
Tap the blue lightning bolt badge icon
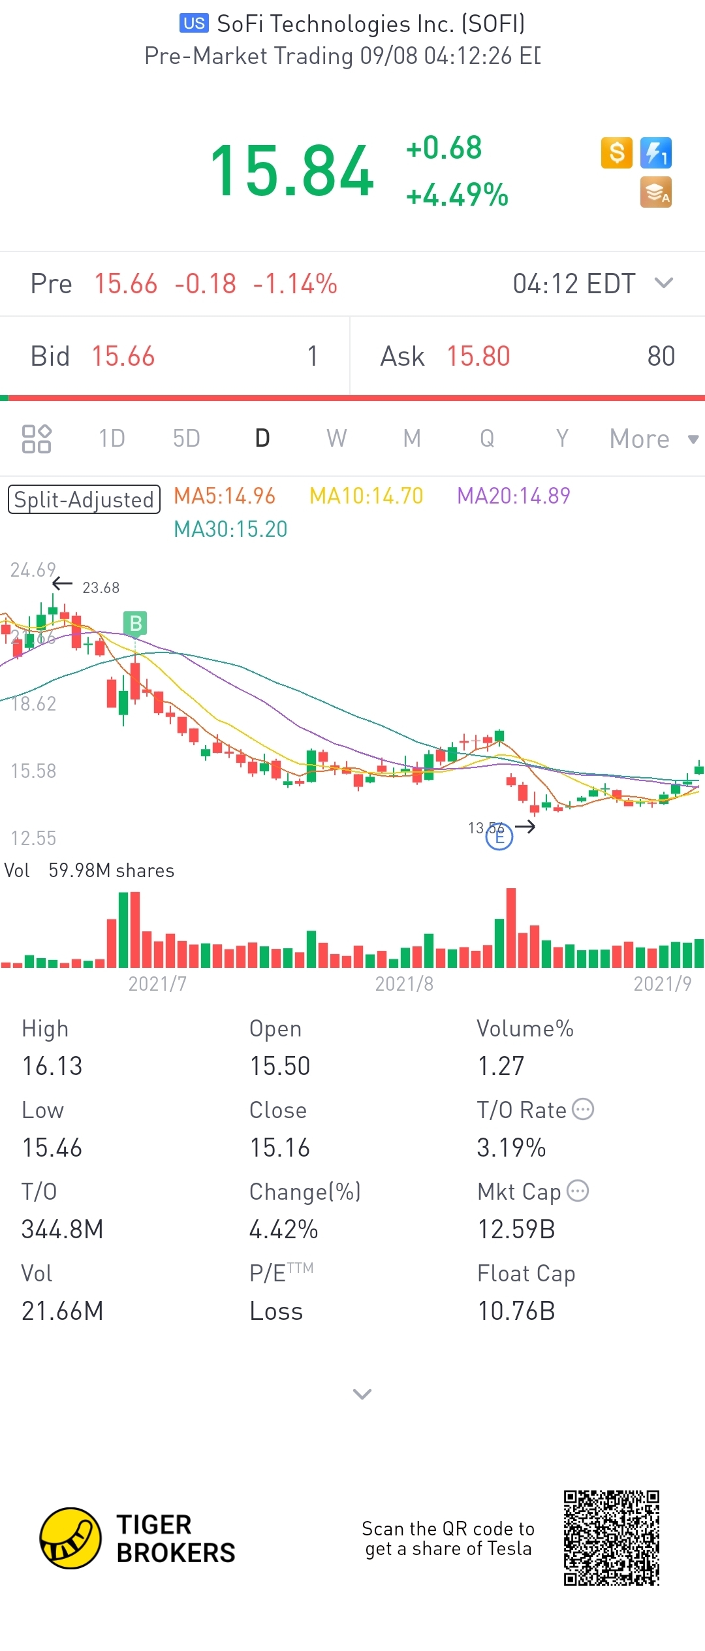656,153
